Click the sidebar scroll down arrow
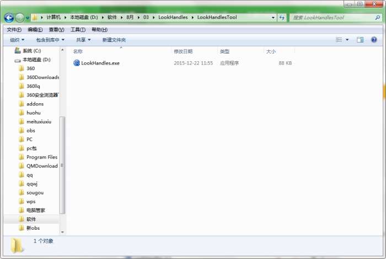Screen dimensions: 386x259 pyautogui.click(x=62, y=232)
